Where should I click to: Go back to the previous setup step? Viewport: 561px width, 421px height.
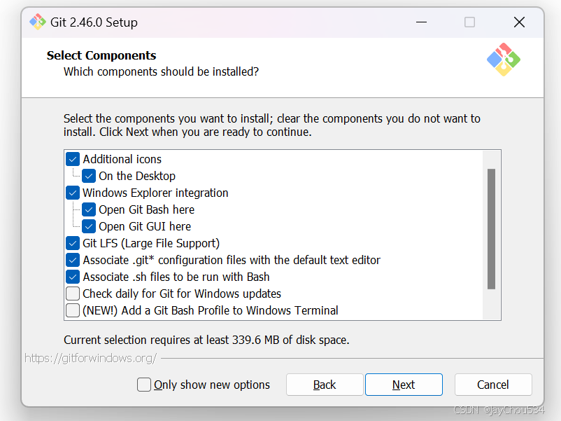click(x=325, y=385)
